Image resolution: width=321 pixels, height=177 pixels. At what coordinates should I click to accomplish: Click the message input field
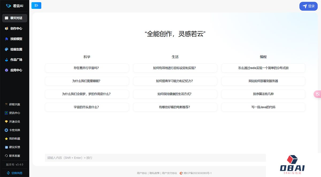tap(155, 158)
